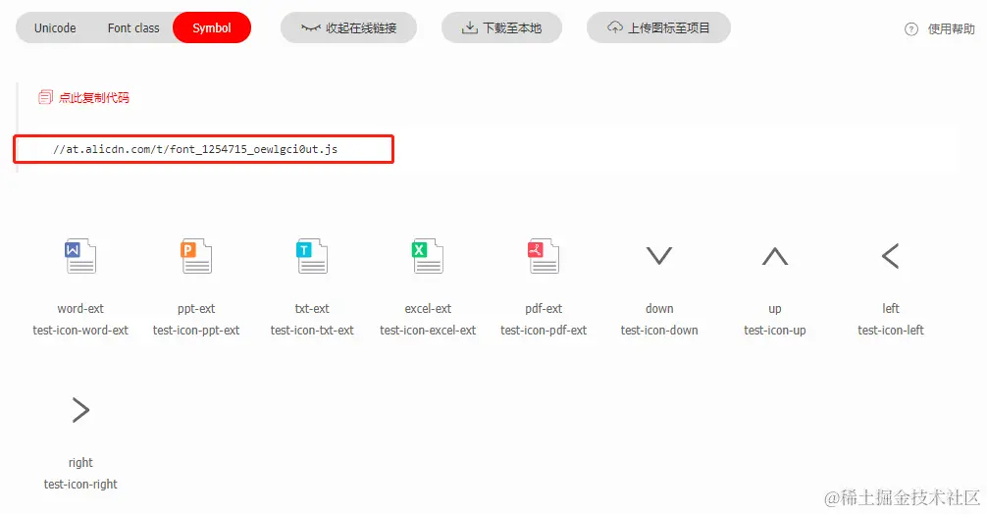Click the test-icon-down class name
This screenshot has height=514, width=987.
pyautogui.click(x=659, y=331)
